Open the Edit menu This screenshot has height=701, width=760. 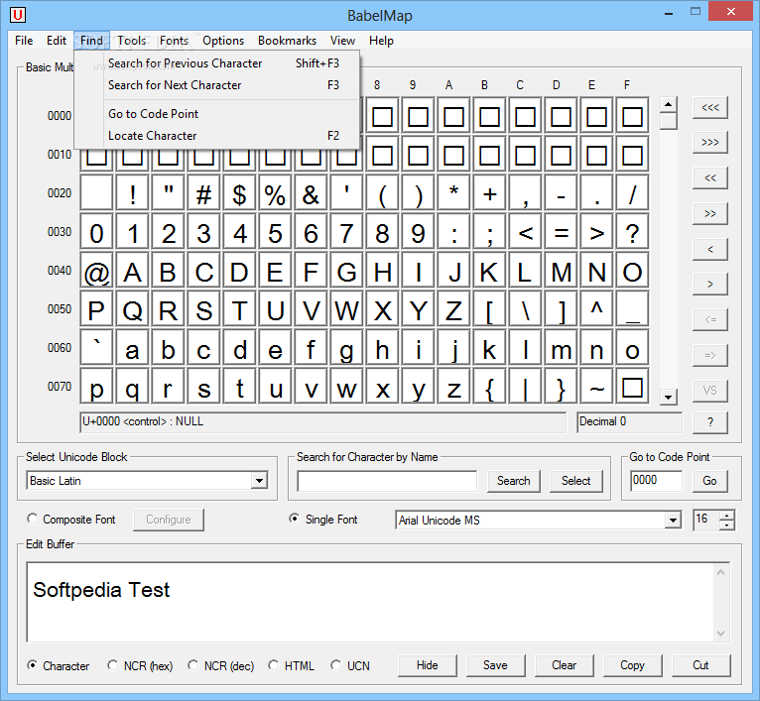tap(57, 41)
